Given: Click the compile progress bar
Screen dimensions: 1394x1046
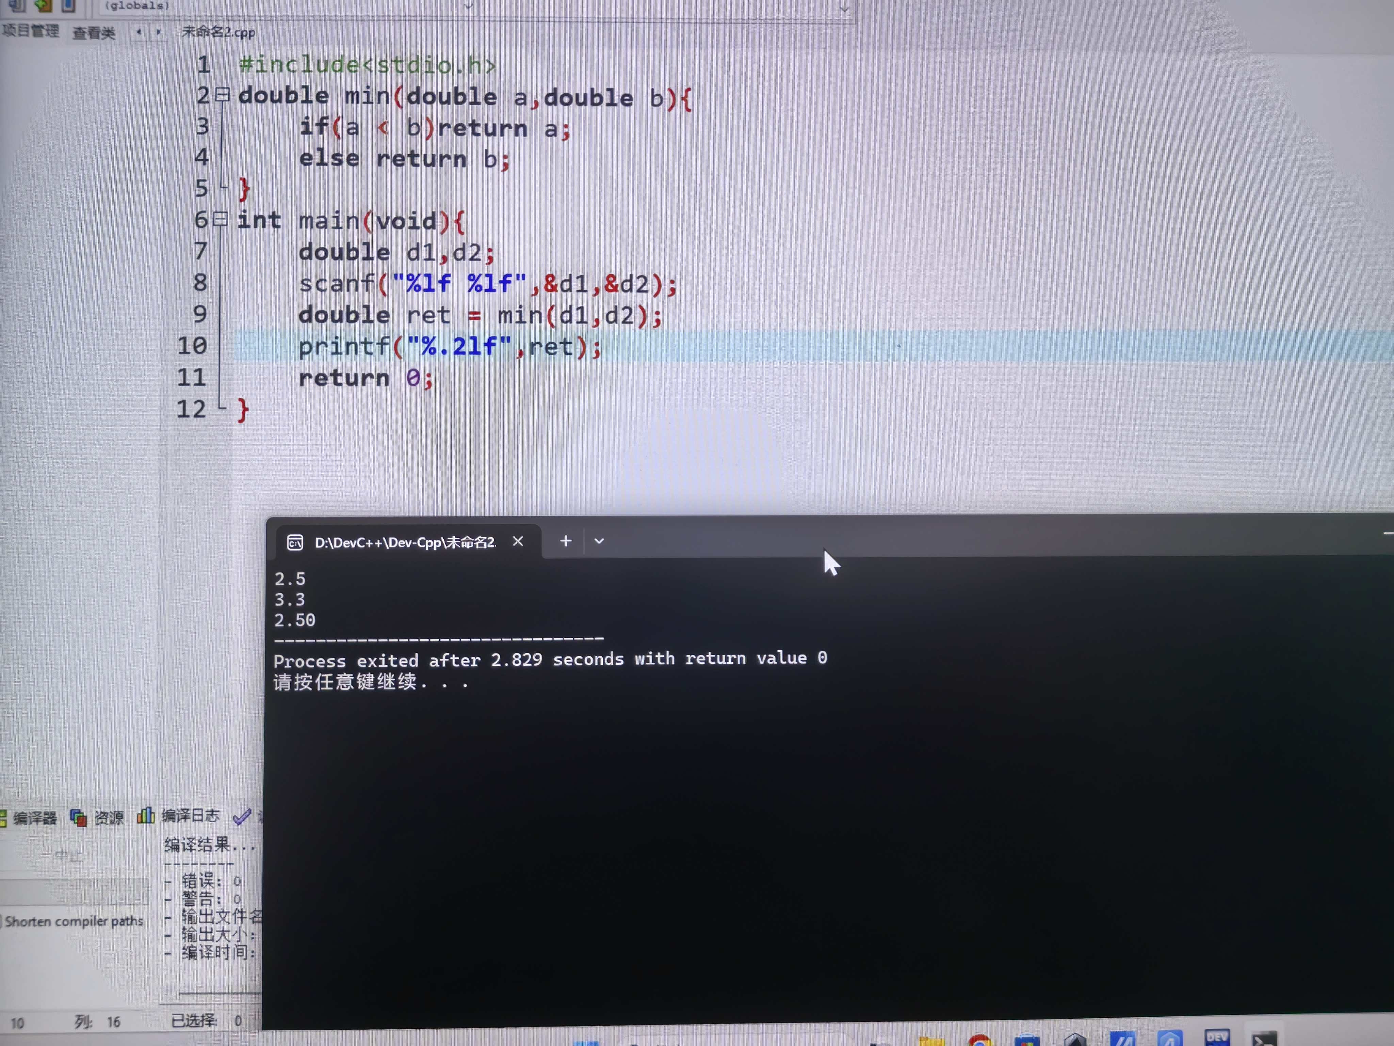Looking at the screenshot, I should (x=75, y=891).
